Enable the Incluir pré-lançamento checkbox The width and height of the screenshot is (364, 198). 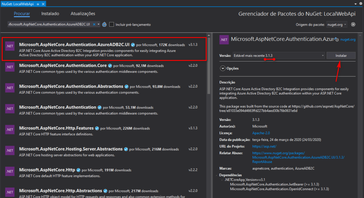112,25
